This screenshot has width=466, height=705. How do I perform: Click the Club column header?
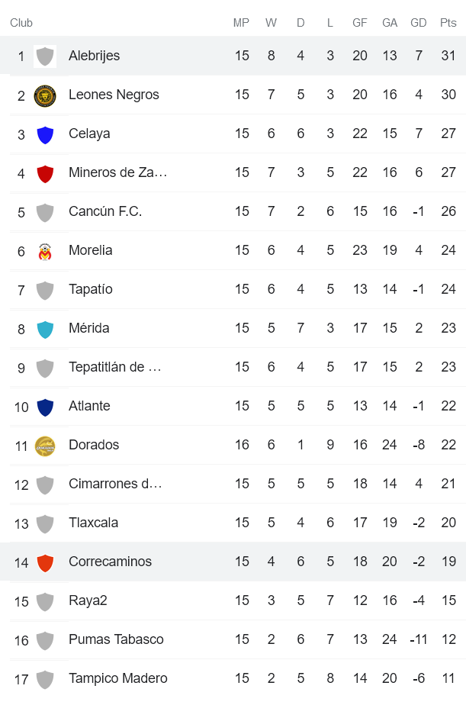tap(21, 23)
